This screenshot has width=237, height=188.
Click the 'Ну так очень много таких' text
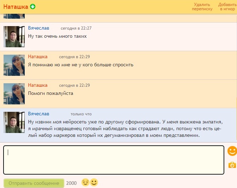point(57,36)
